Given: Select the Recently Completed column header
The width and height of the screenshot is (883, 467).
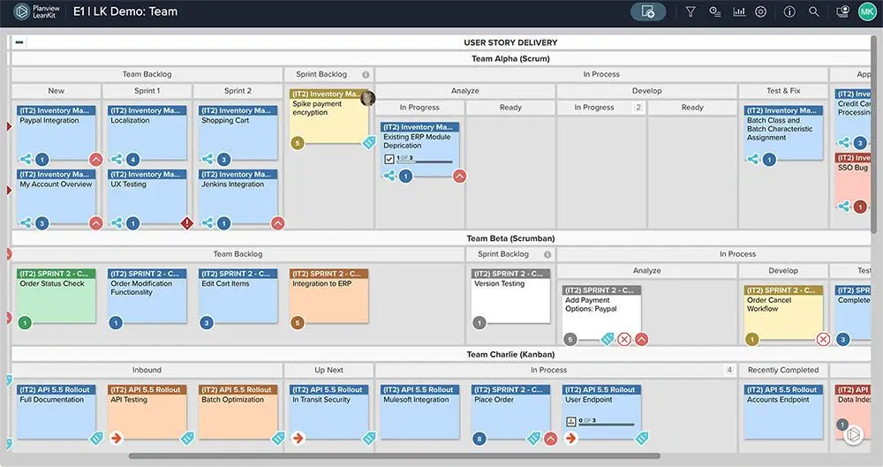Looking at the screenshot, I should 783,370.
